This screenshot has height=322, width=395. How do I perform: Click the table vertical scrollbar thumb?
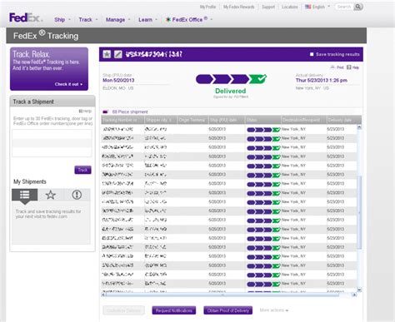tap(359, 212)
